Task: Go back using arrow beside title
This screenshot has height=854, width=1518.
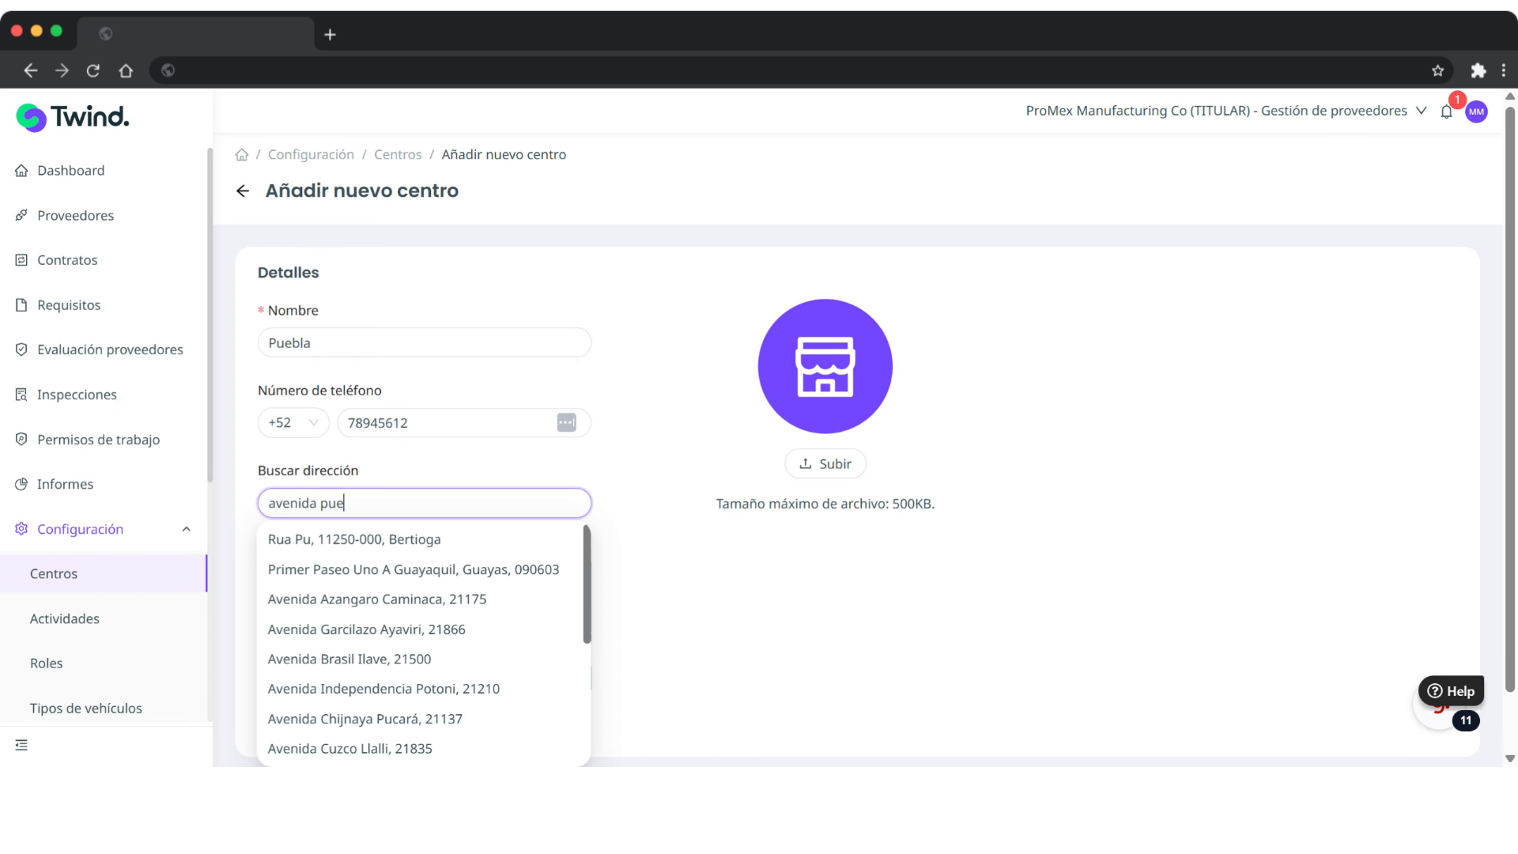Action: (243, 191)
